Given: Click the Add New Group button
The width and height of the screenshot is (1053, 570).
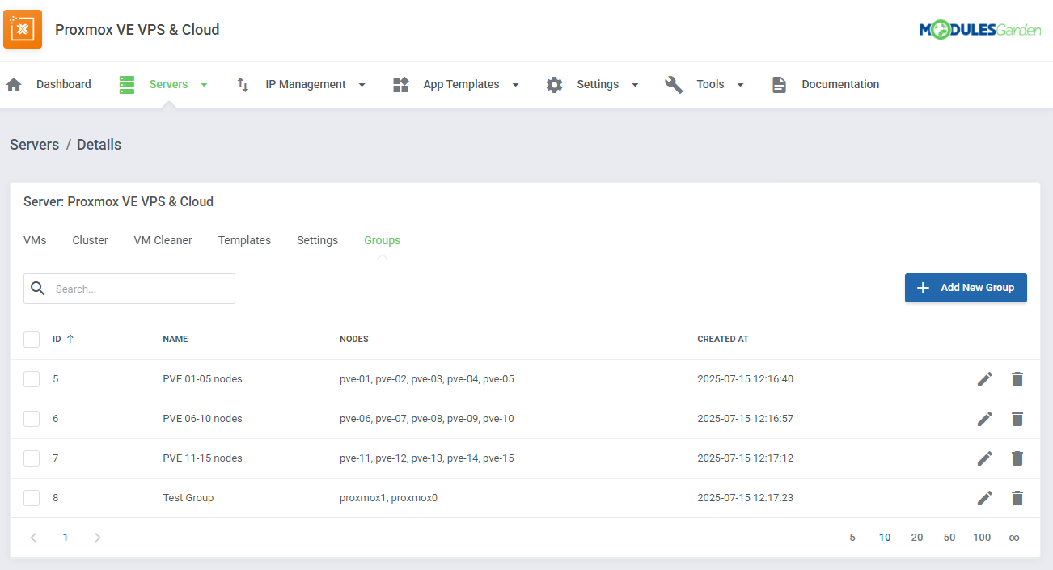Looking at the screenshot, I should point(966,287).
